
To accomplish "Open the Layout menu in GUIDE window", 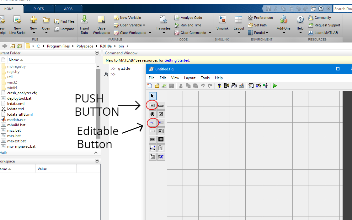I will 190,78.
